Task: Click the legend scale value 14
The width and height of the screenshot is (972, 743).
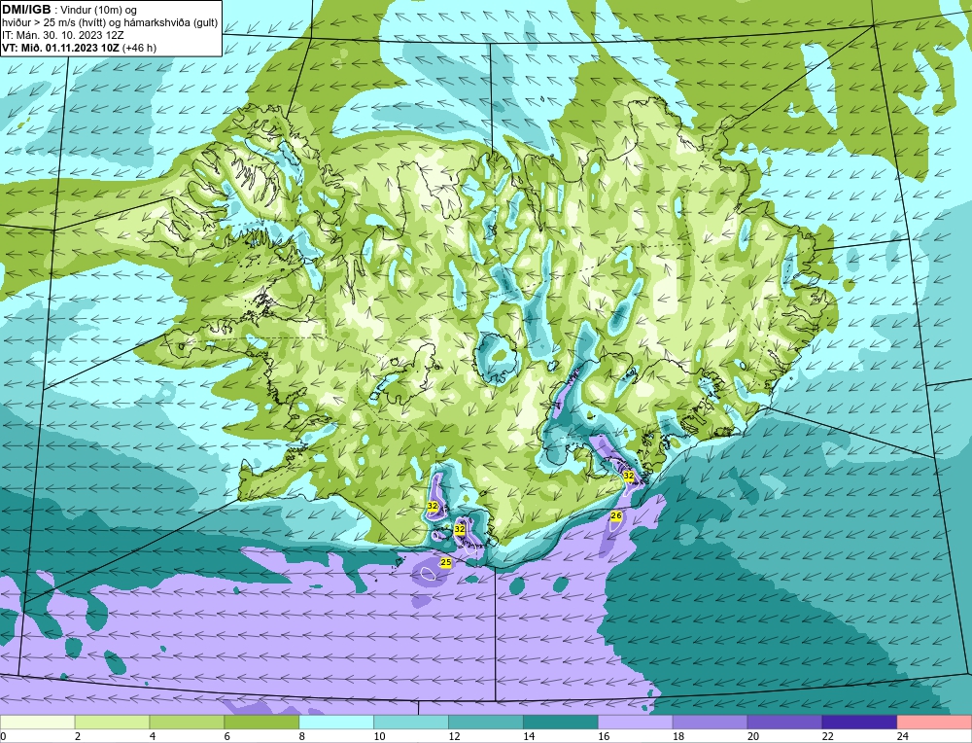Action: (x=529, y=736)
